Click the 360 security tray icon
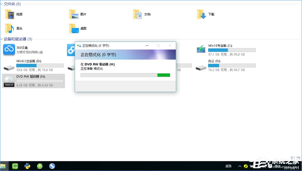Screen dimensions: 302x171 pos(246,166)
